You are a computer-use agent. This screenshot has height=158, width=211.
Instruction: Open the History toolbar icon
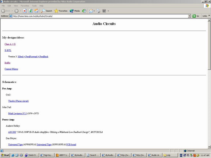click(84, 11)
